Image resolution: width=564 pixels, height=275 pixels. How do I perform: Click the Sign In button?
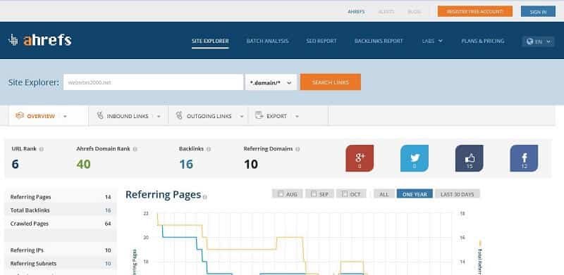point(538,11)
